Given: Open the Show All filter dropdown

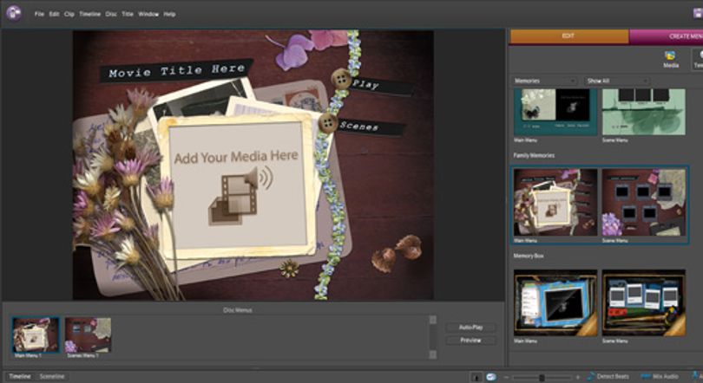Looking at the screenshot, I should click(617, 81).
